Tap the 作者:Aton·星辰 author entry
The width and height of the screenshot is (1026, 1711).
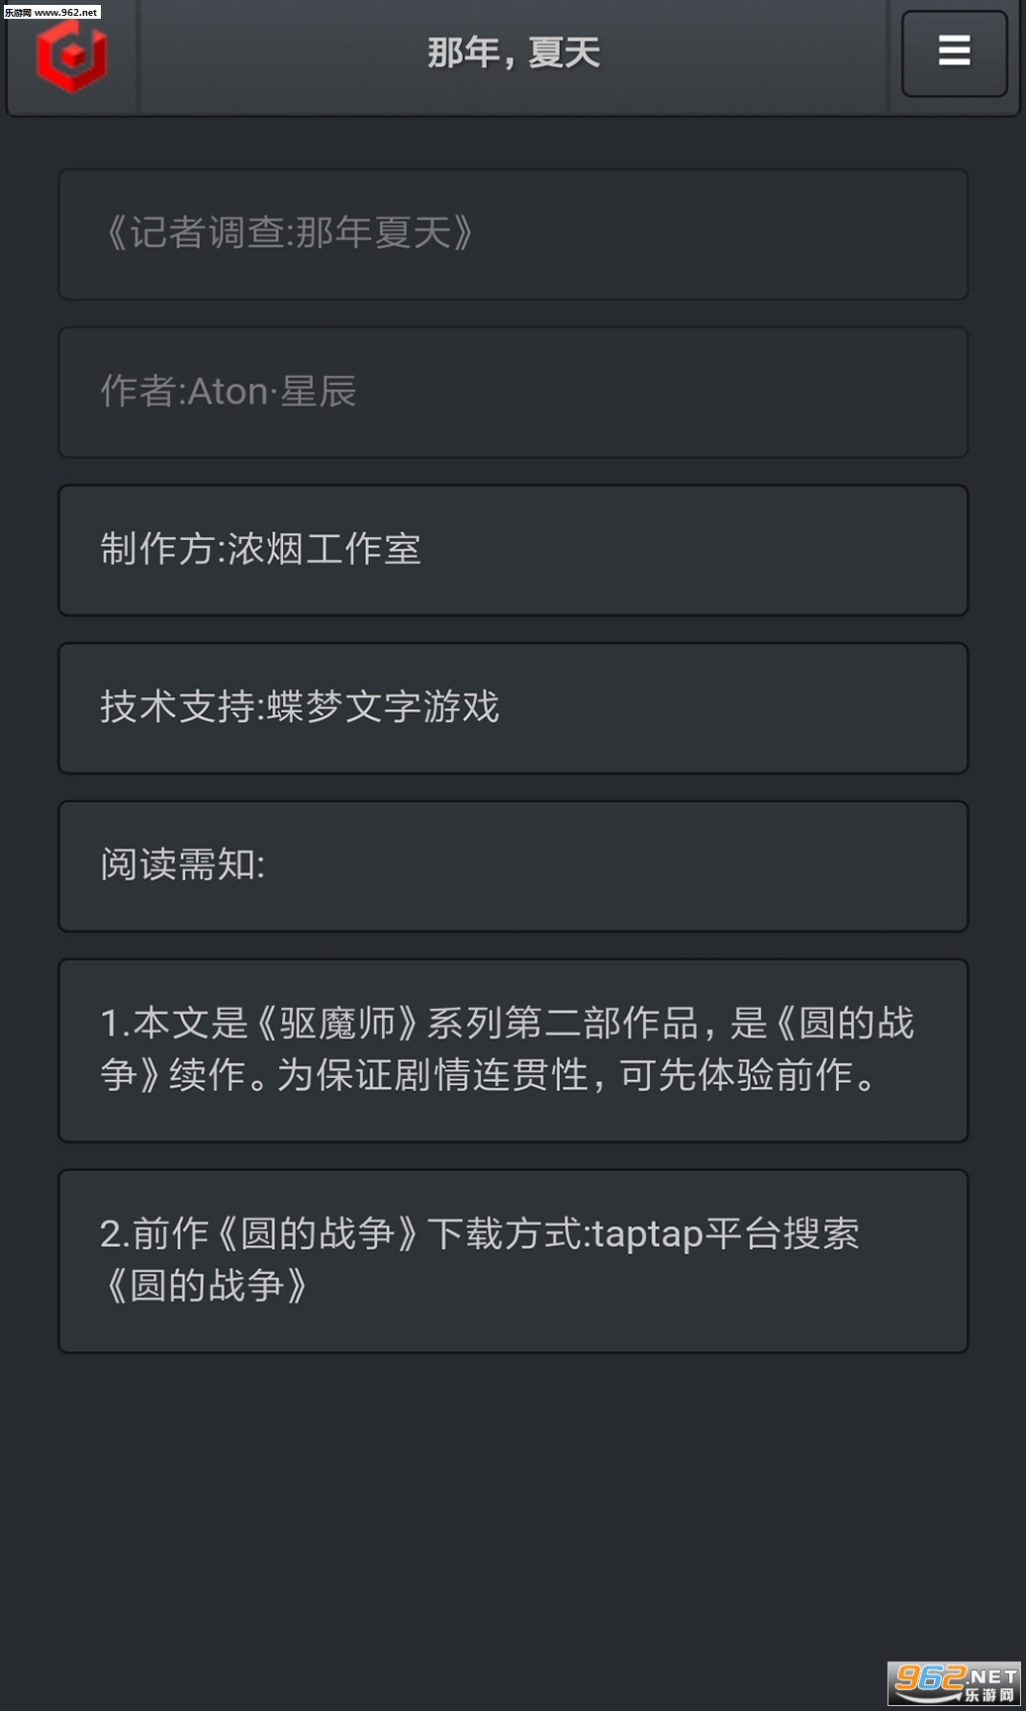click(x=513, y=393)
